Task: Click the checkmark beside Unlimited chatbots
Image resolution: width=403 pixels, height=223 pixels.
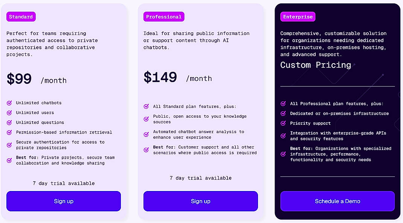Action: point(9,103)
